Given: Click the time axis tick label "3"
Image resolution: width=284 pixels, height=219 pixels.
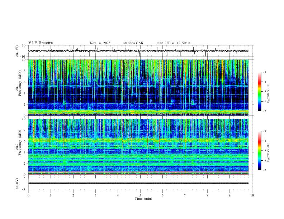Looking at the screenshot, I should click(95, 195).
